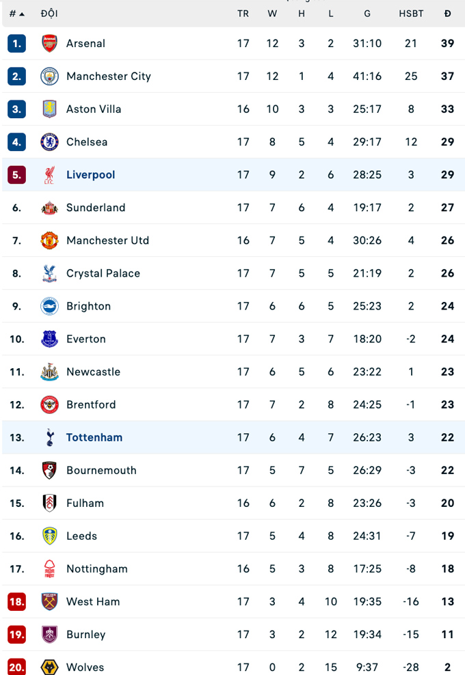The height and width of the screenshot is (675, 465).
Task: Sort standings by the Đ points header
Action: click(447, 14)
